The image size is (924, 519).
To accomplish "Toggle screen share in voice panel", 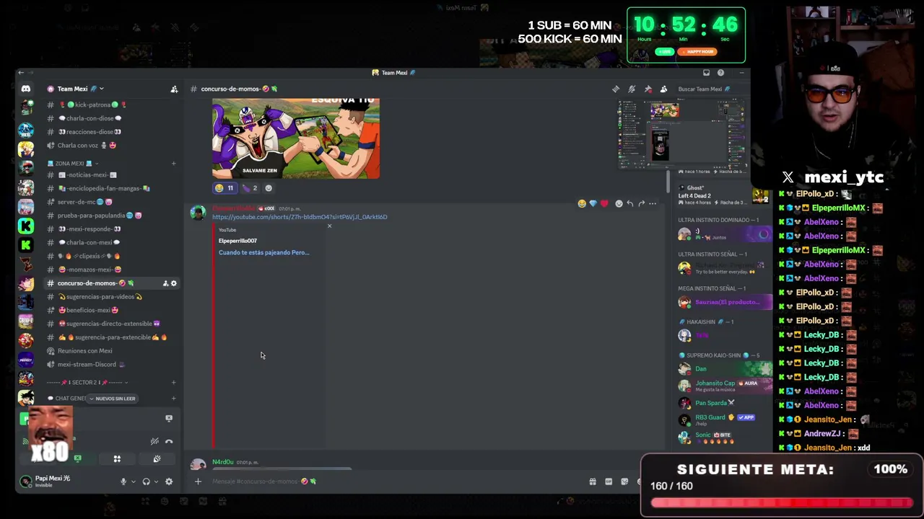I will coord(77,458).
